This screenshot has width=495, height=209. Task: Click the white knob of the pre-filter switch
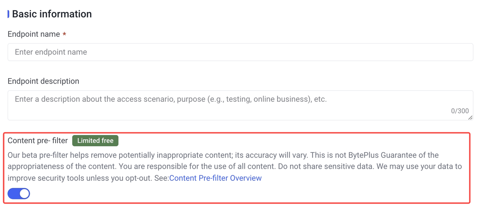tap(24, 194)
